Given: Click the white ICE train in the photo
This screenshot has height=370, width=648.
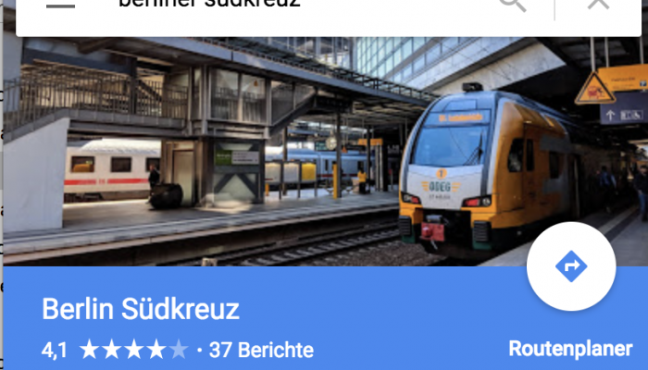Looking at the screenshot, I should (112, 169).
